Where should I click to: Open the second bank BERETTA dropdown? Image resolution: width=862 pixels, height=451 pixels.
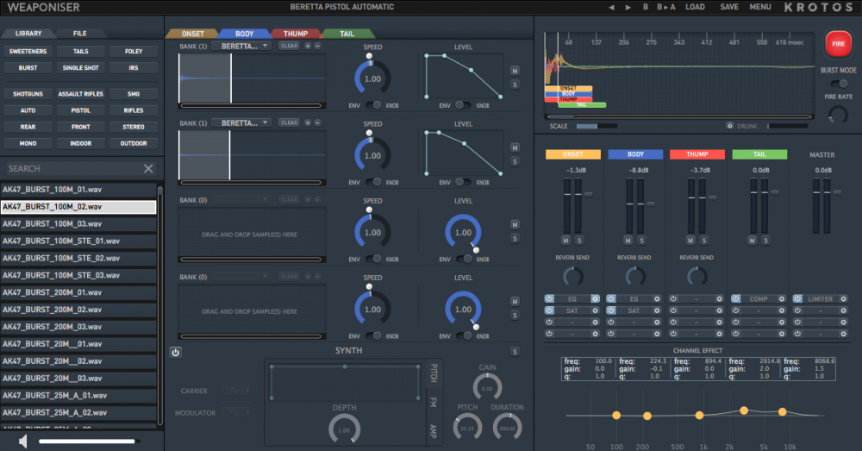click(x=241, y=123)
